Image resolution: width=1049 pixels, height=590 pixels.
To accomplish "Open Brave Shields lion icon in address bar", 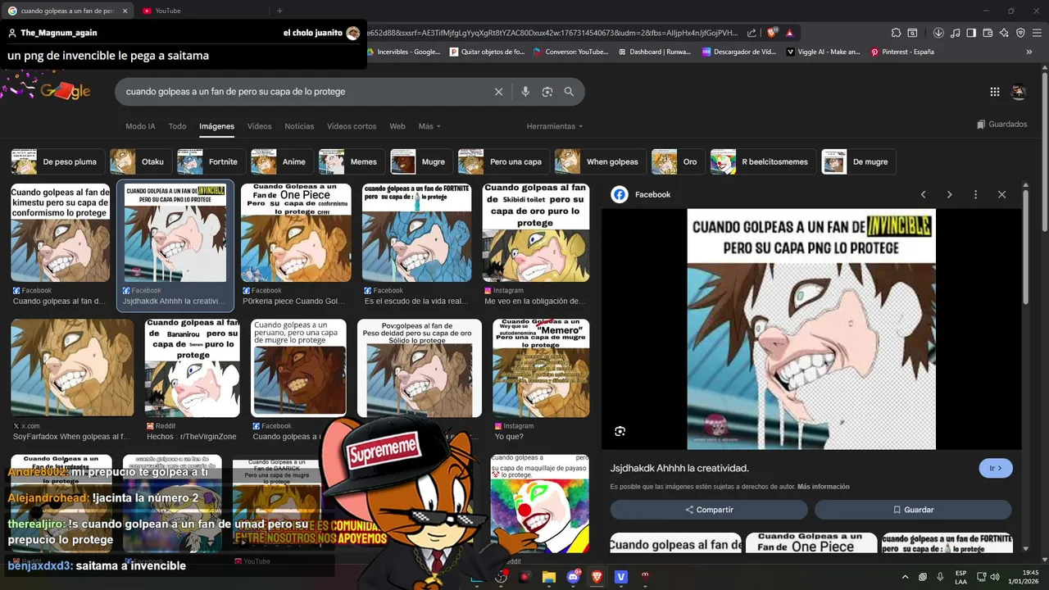I will point(772,33).
